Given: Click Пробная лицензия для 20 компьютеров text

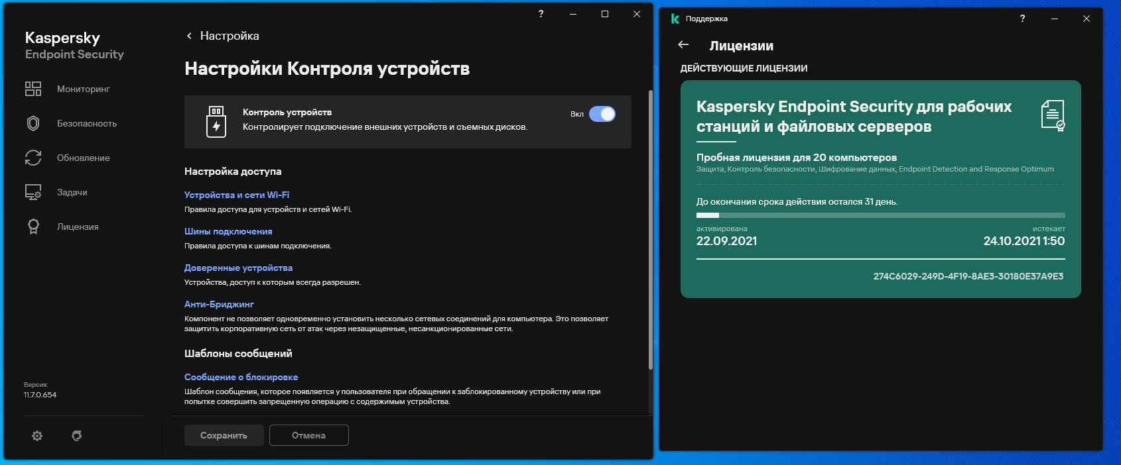Looking at the screenshot, I should (797, 158).
